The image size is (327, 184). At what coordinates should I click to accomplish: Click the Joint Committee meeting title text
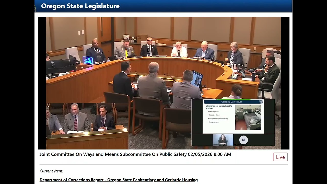[x=135, y=154]
